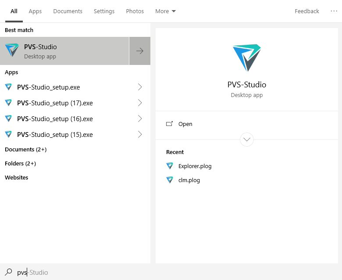The image size is (342, 280).
Task: Expand PVS-Studio_setup.exe details chevron
Action: click(x=140, y=87)
